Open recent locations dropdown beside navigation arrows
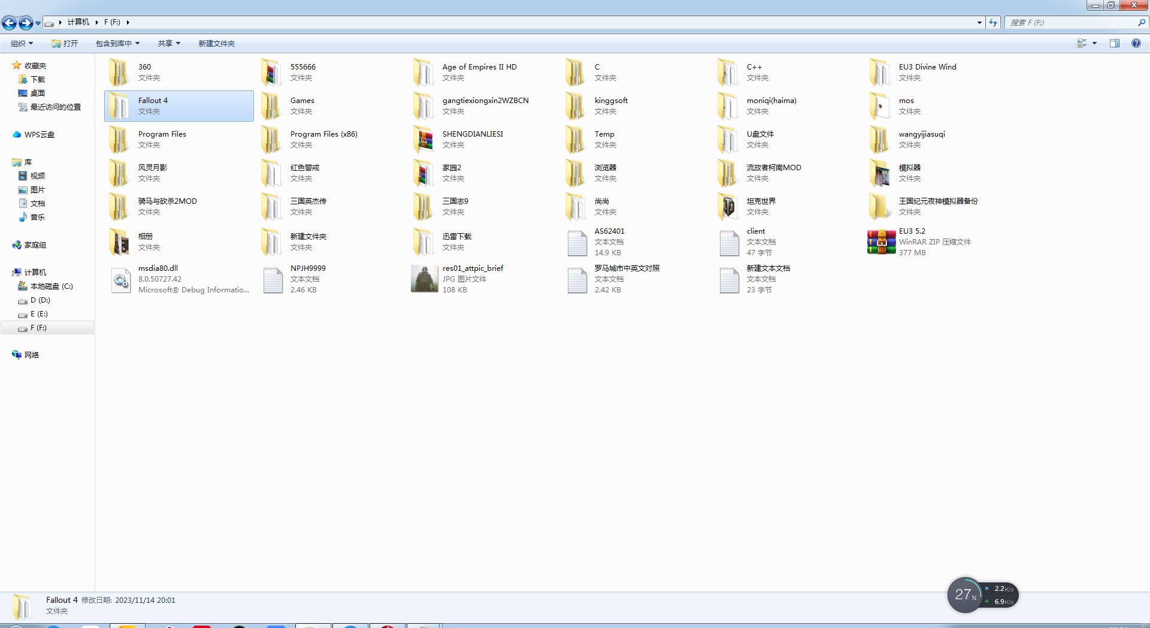 click(38, 23)
